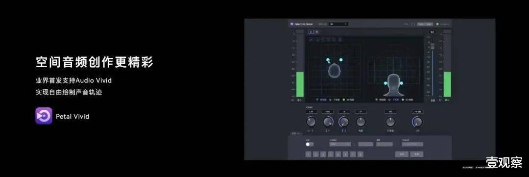Click the left of two bottom-right buttons
Viewport: 529px width, 177px height.
(x=402, y=154)
